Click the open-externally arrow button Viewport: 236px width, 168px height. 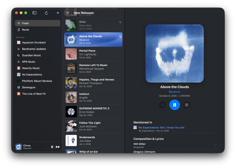click(x=187, y=105)
